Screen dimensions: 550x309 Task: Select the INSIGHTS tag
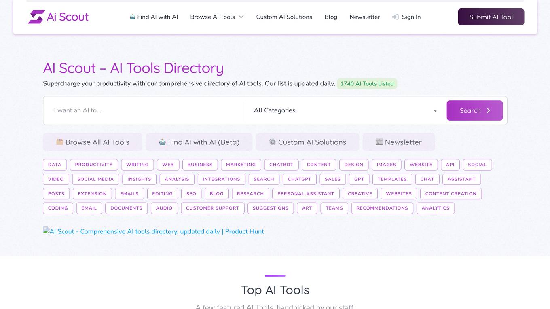[139, 179]
